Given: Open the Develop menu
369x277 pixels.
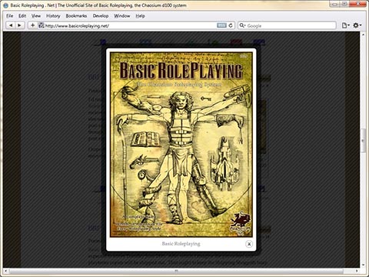Looking at the screenshot, I should click(101, 16).
